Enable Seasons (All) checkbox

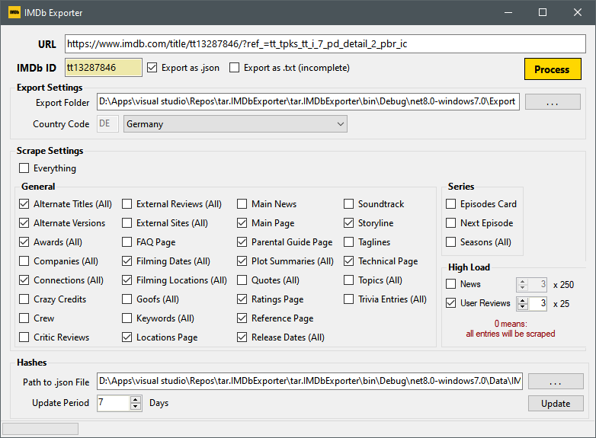pyautogui.click(x=450, y=242)
